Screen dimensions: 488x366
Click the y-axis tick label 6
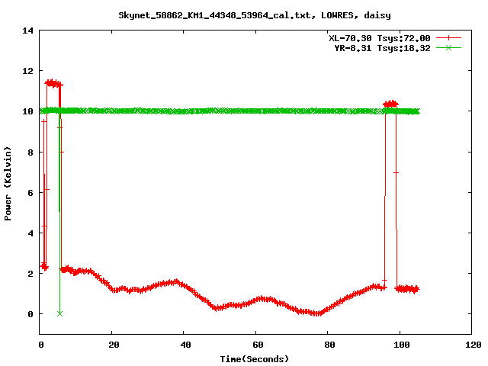30,193
